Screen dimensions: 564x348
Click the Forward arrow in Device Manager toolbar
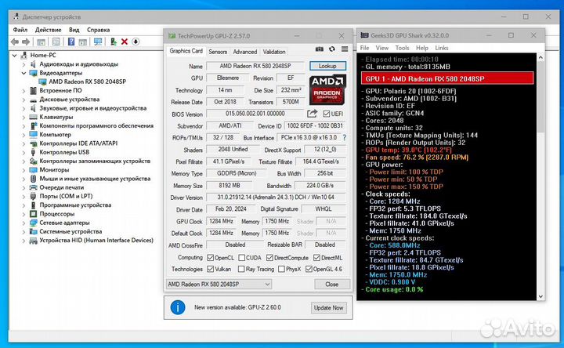coord(26,42)
